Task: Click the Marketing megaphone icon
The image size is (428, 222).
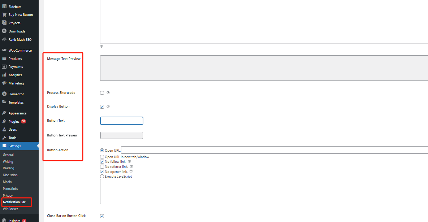Action: (4, 83)
